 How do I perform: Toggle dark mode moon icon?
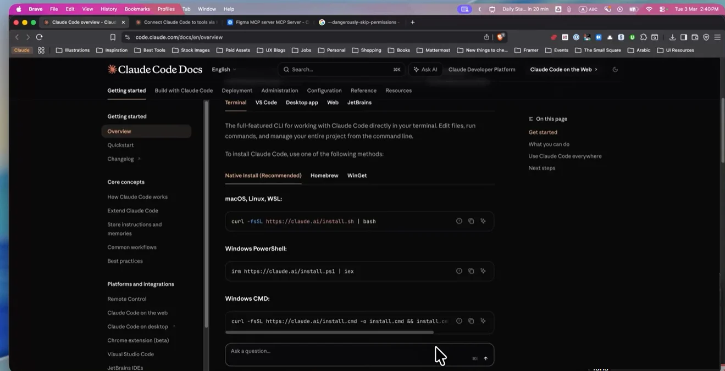pyautogui.click(x=615, y=70)
